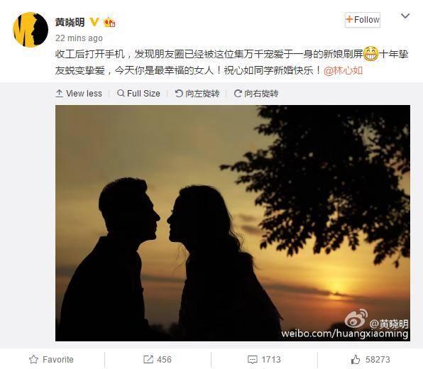This screenshot has width=423, height=369.
Task: Click the upward arrow collapse icon
Action: tap(59, 94)
